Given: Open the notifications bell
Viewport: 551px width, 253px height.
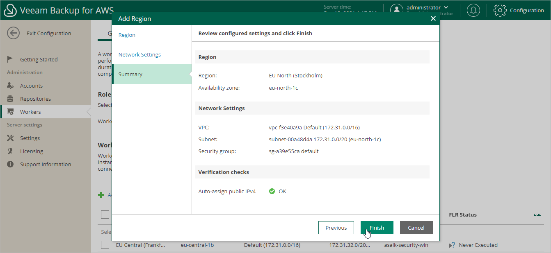Looking at the screenshot, I should coord(473,10).
